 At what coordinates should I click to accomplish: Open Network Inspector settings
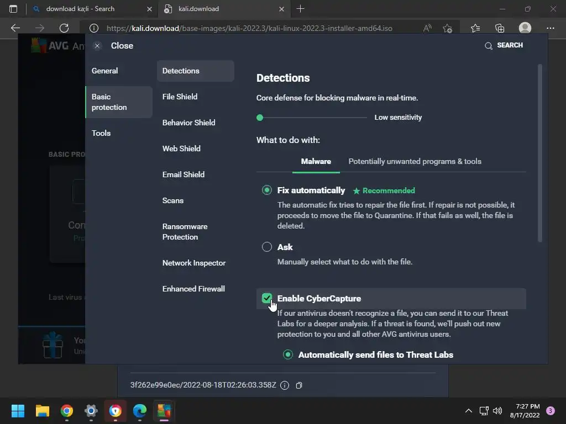tap(194, 263)
